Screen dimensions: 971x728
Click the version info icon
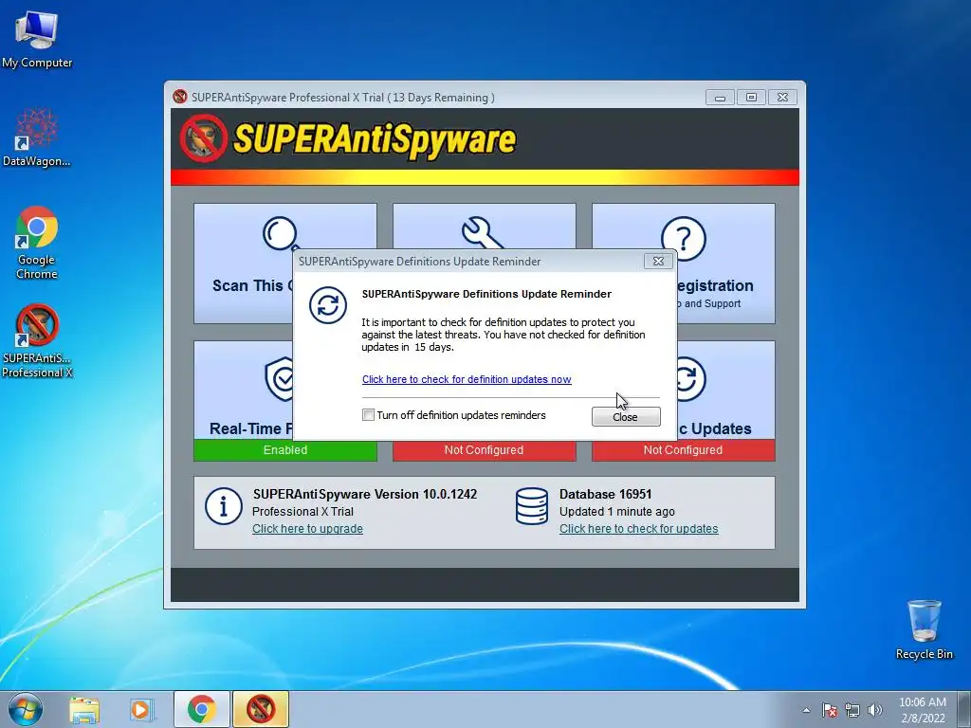[x=224, y=506]
